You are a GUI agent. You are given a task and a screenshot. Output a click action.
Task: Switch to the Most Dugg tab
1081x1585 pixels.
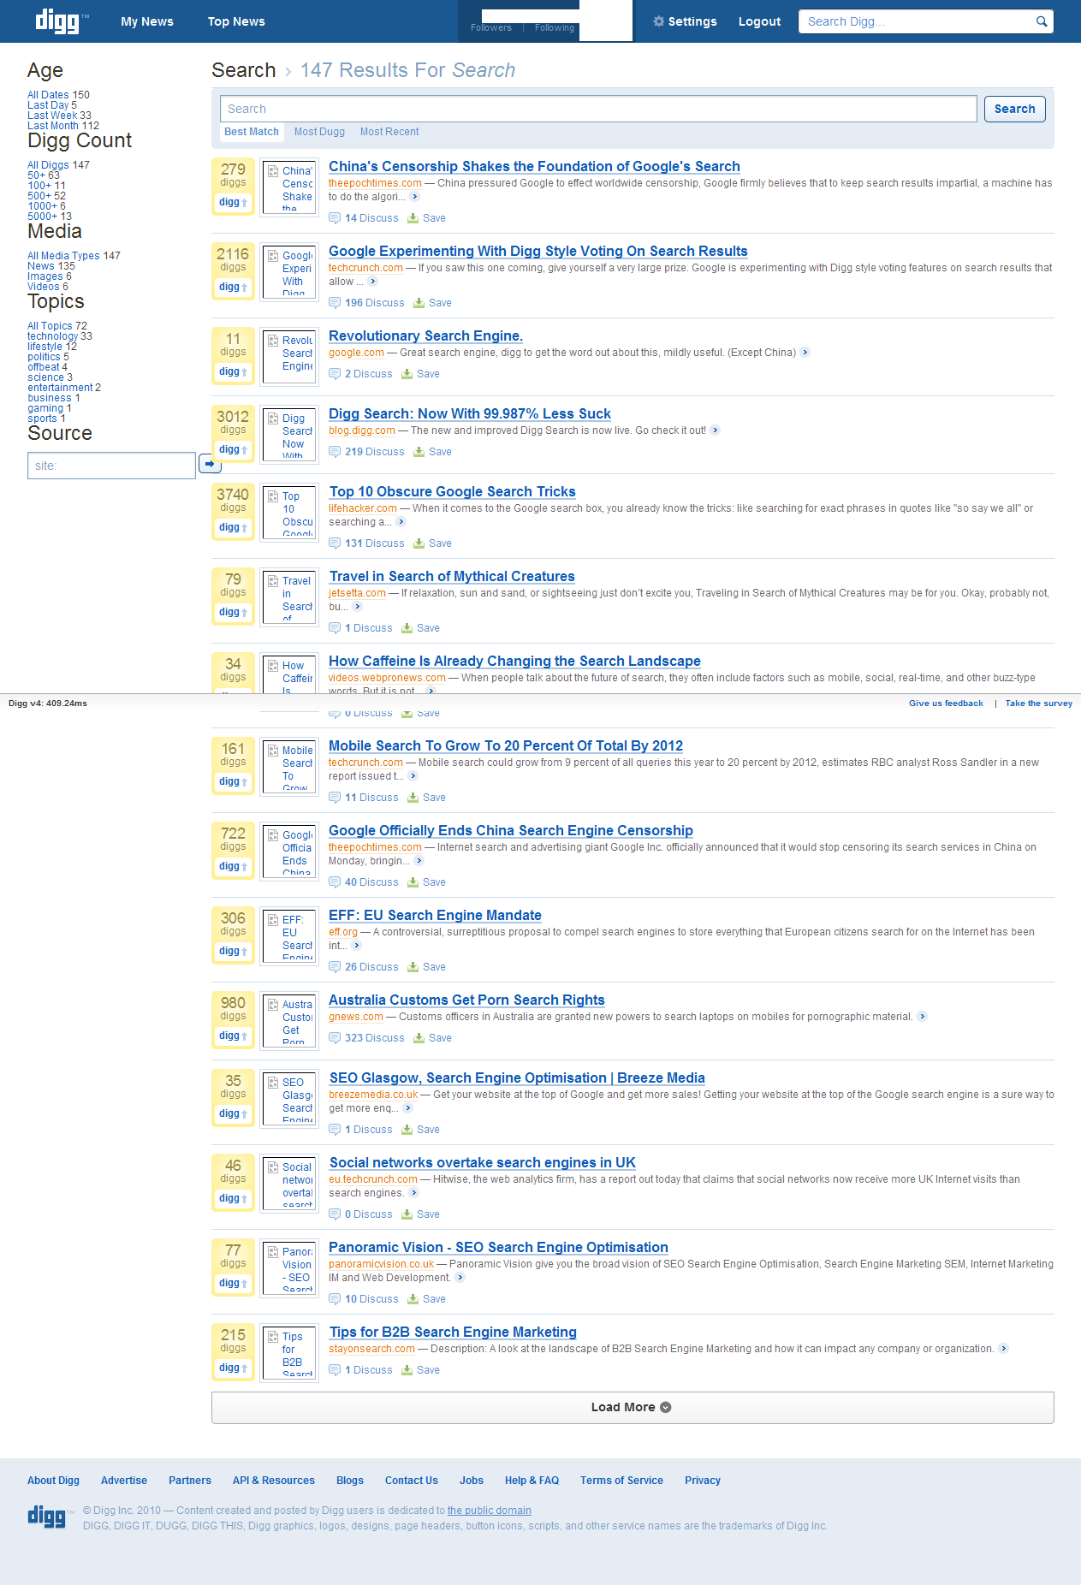click(x=319, y=132)
